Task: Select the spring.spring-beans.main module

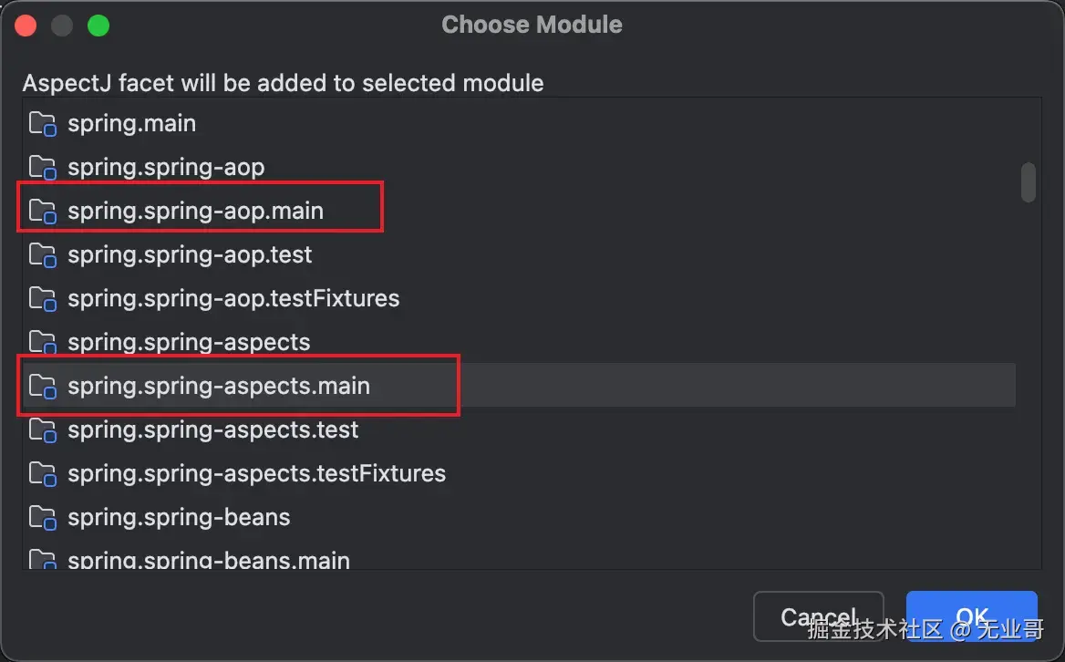Action: tap(209, 560)
